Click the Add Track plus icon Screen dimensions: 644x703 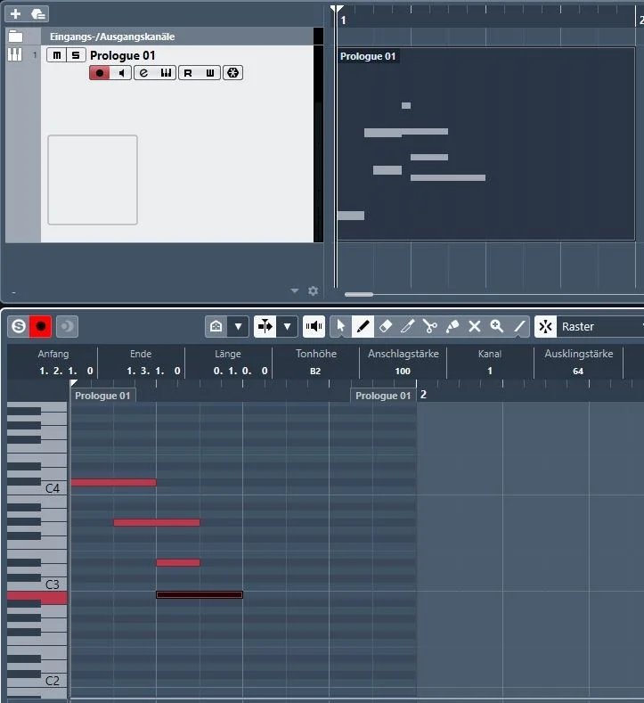pos(16,14)
